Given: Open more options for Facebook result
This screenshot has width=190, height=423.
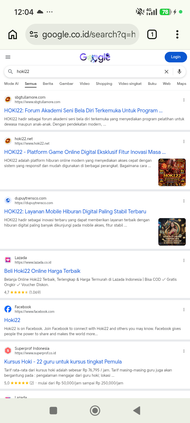Looking at the screenshot, I should click(x=184, y=310).
